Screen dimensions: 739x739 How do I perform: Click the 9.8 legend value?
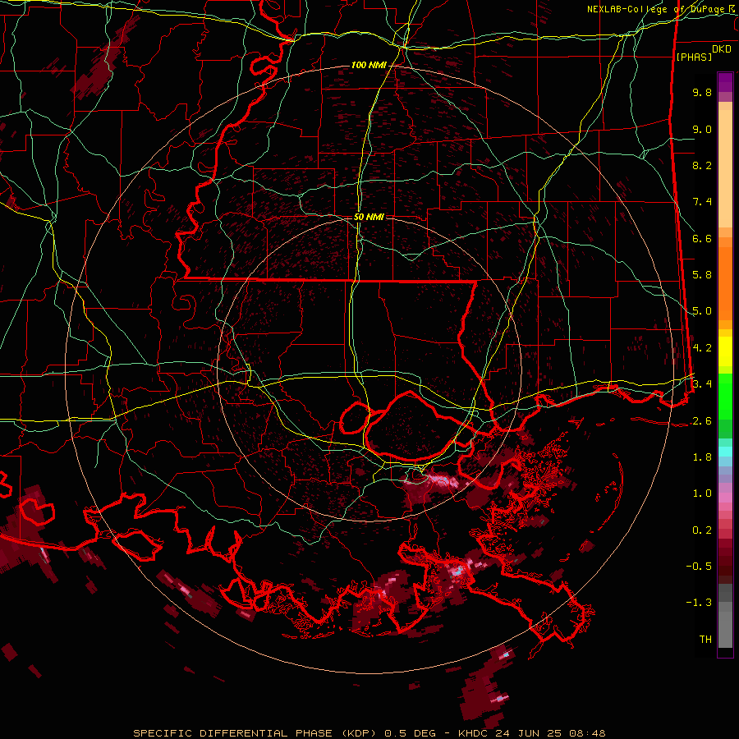(702, 92)
